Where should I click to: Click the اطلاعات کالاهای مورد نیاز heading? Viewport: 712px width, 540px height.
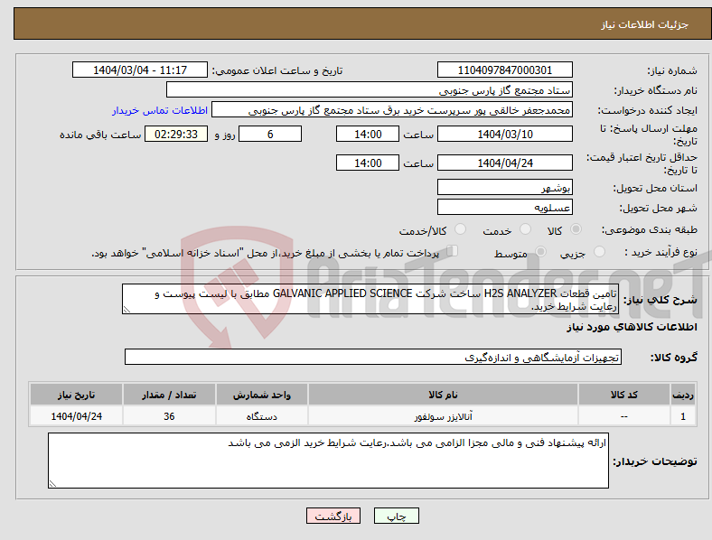[632, 327]
